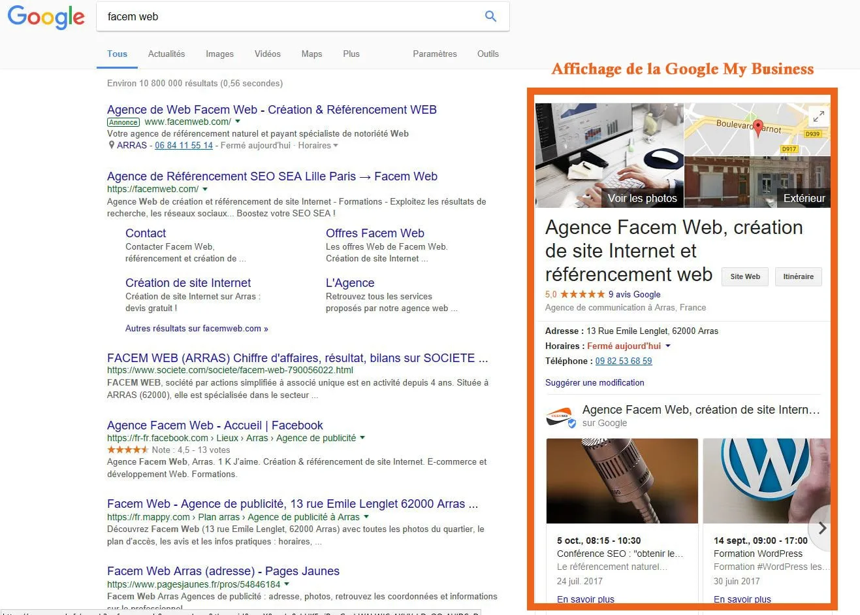Image resolution: width=860 pixels, height=615 pixels.
Task: Open dropdown arrow next to www.facemweb.com/ ad
Action: coord(238,122)
